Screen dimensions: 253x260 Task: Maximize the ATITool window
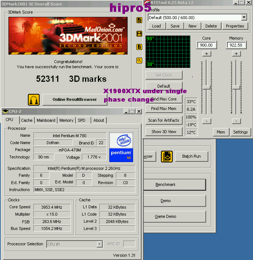coord(242,3)
